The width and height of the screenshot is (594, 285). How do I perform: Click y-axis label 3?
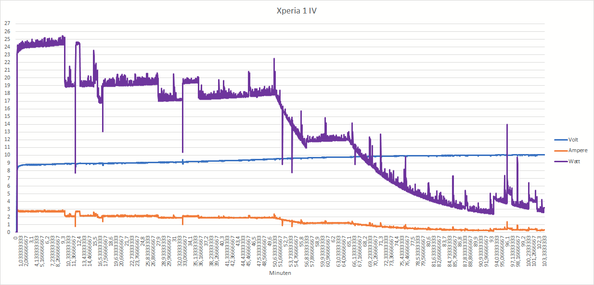[8, 208]
